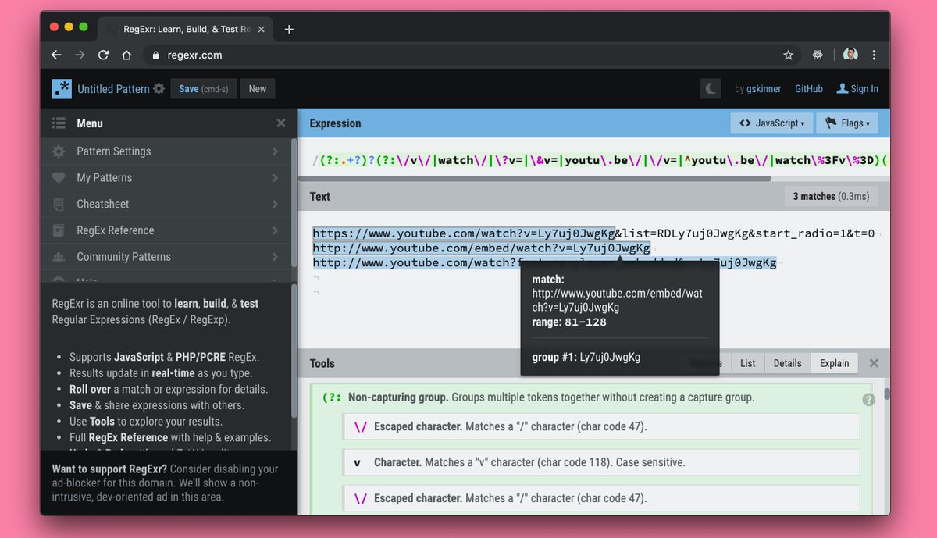Click Tools panel vertical scrollbar
Viewport: 937px width, 538px height.
coord(887,394)
